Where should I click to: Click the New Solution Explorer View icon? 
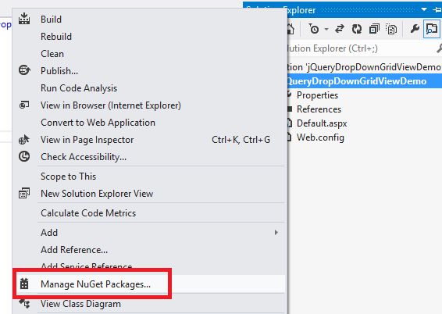[x=24, y=193]
